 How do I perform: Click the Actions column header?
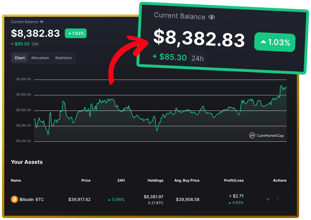[x=280, y=180]
